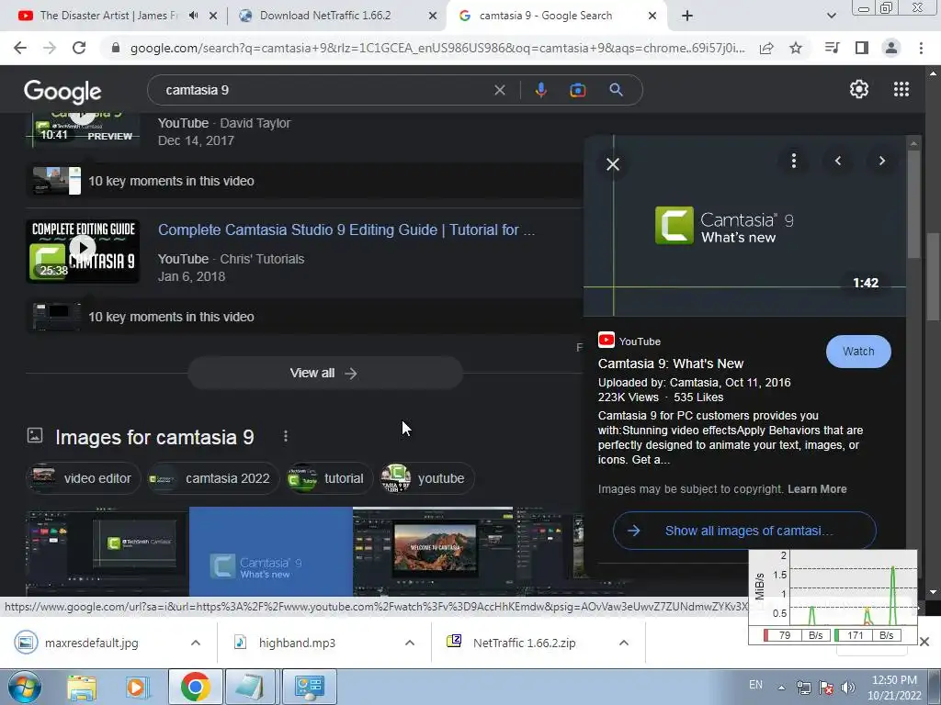This screenshot has height=705, width=941.
Task: Close the downloads bar
Action: [x=924, y=642]
